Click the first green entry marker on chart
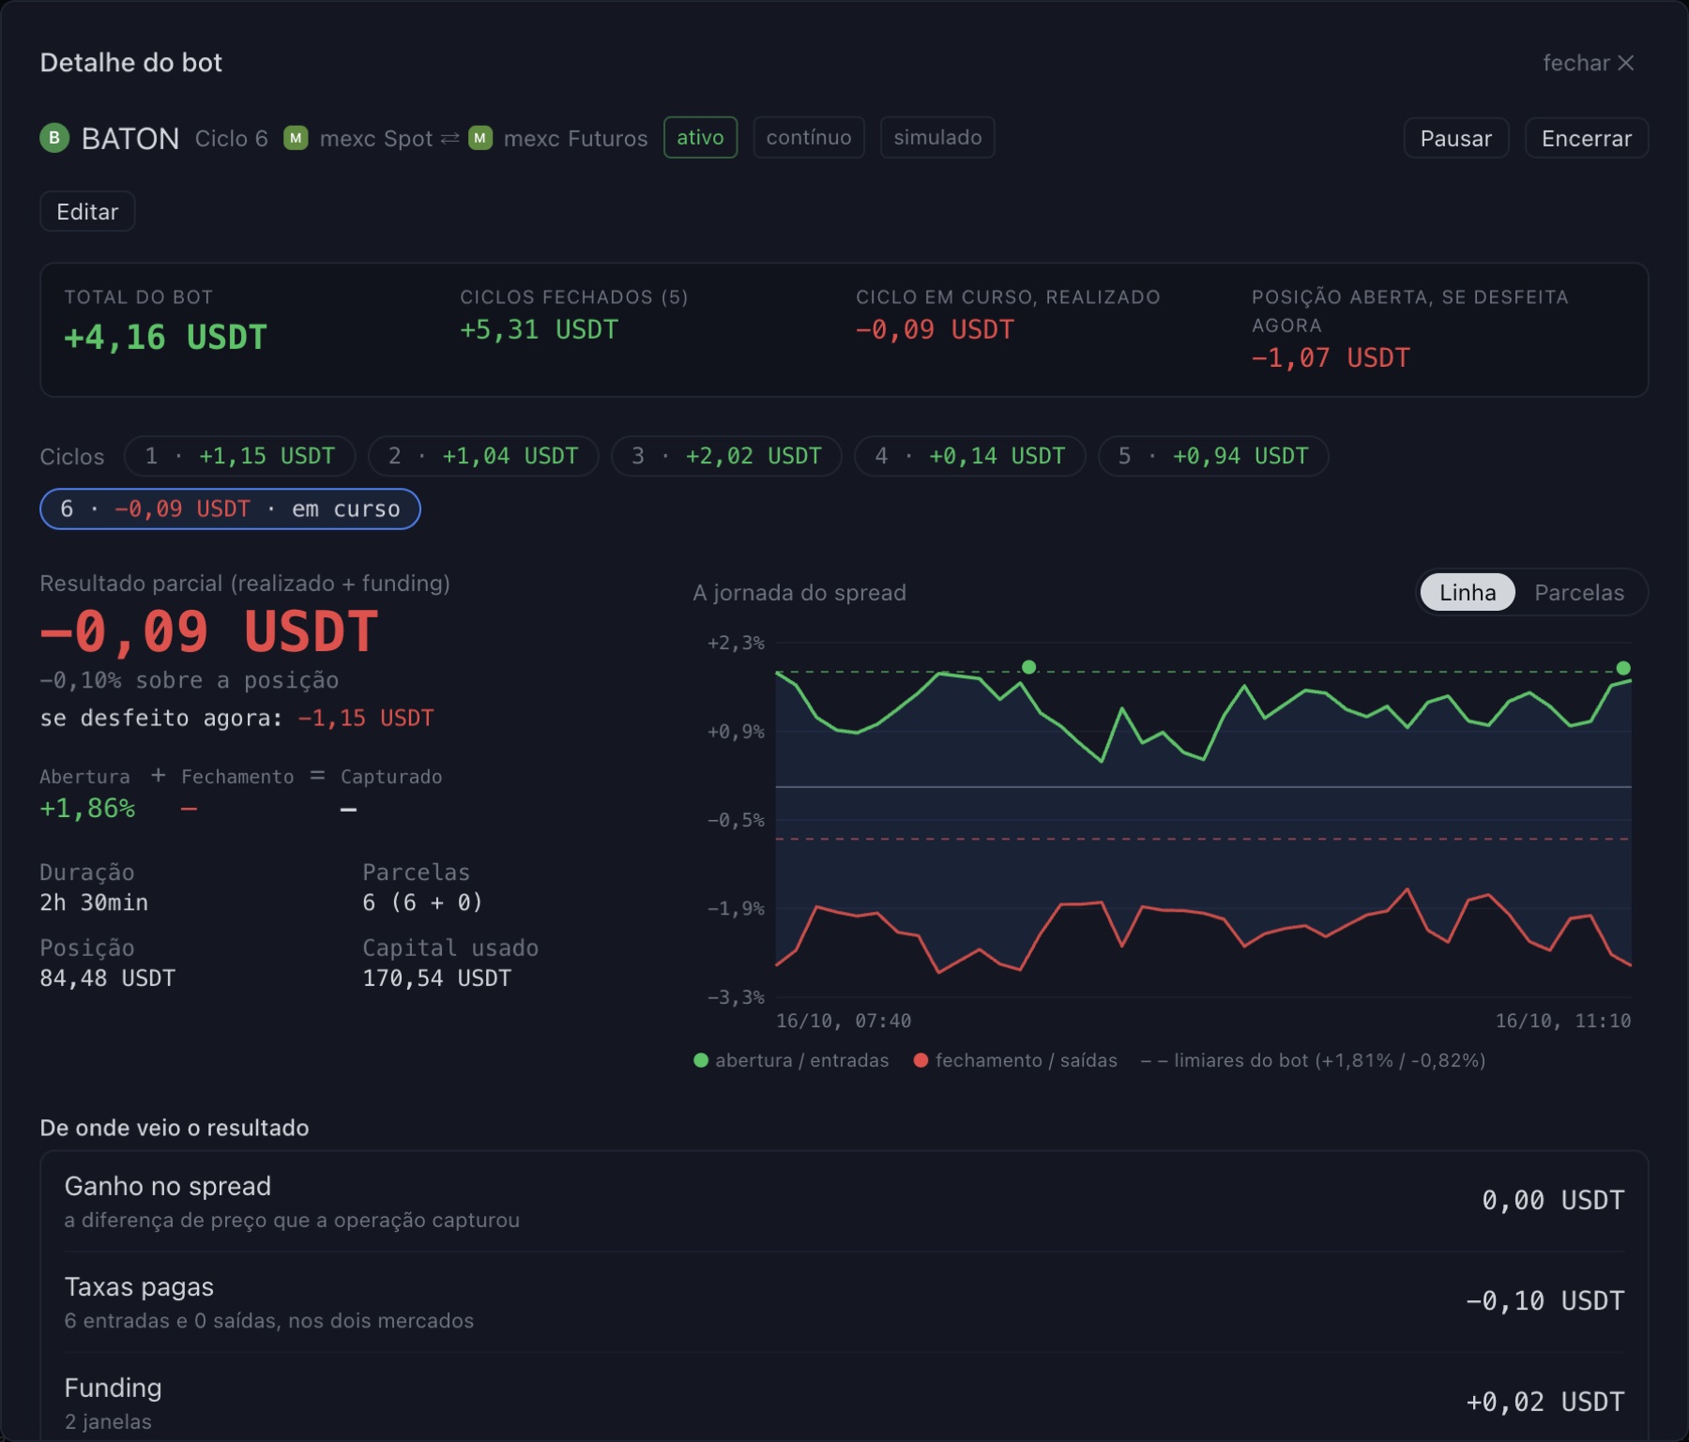The image size is (1689, 1442). [1029, 667]
